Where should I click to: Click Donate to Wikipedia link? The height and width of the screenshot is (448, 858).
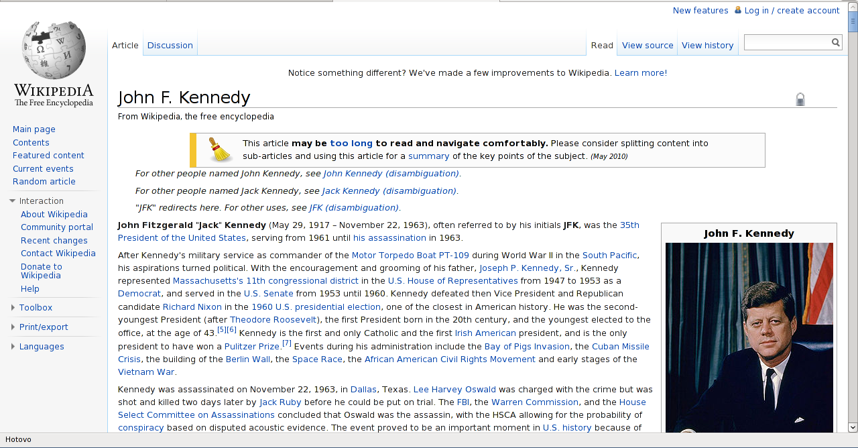[x=41, y=271]
